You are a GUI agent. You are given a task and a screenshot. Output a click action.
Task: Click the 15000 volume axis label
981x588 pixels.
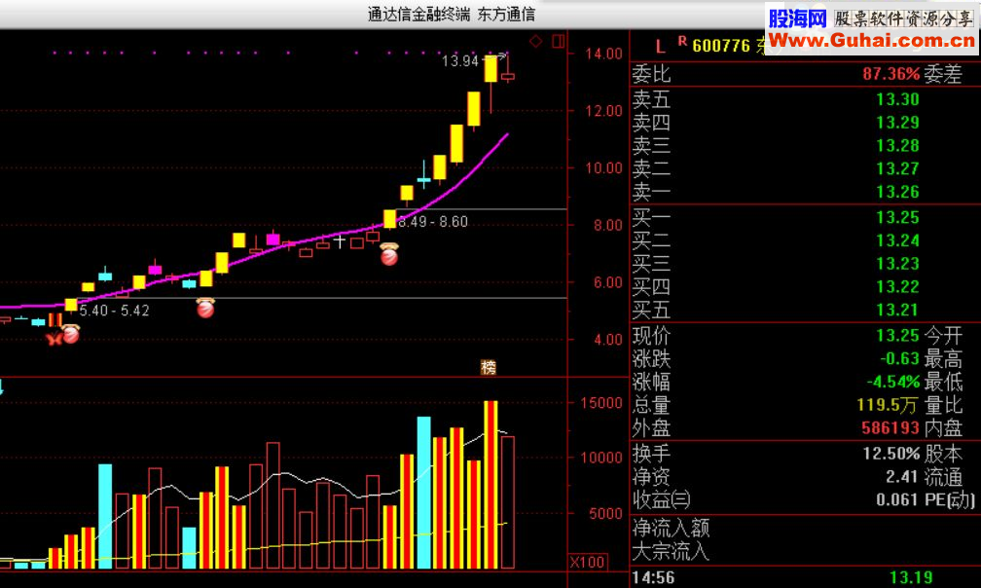click(x=601, y=403)
